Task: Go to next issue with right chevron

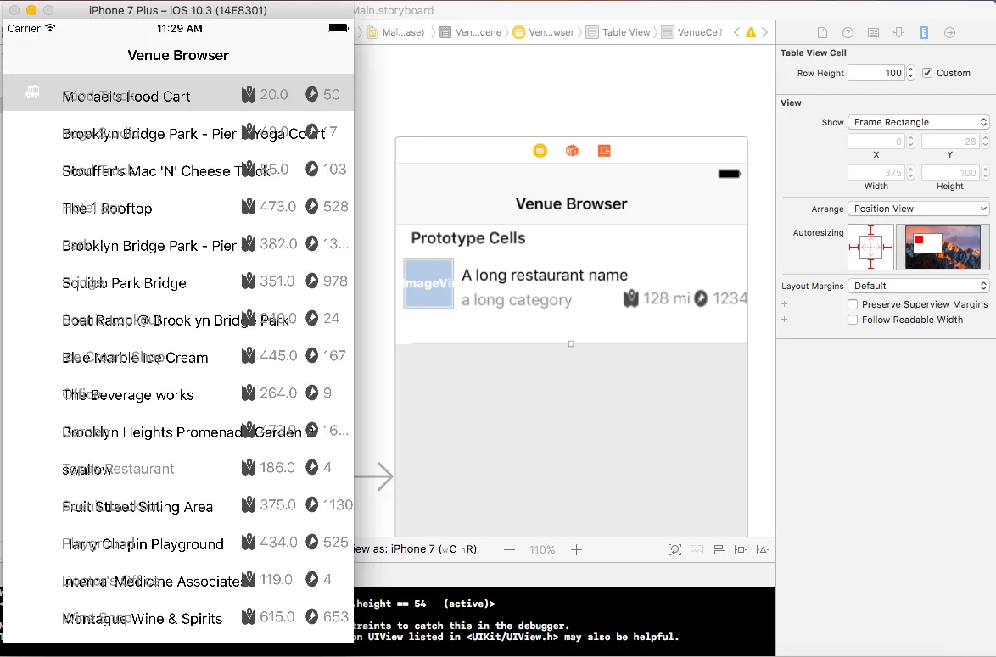Action: (764, 32)
